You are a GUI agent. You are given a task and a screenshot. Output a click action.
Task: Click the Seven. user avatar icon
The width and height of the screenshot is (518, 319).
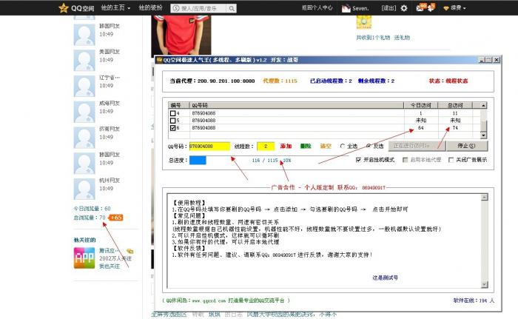coord(346,8)
